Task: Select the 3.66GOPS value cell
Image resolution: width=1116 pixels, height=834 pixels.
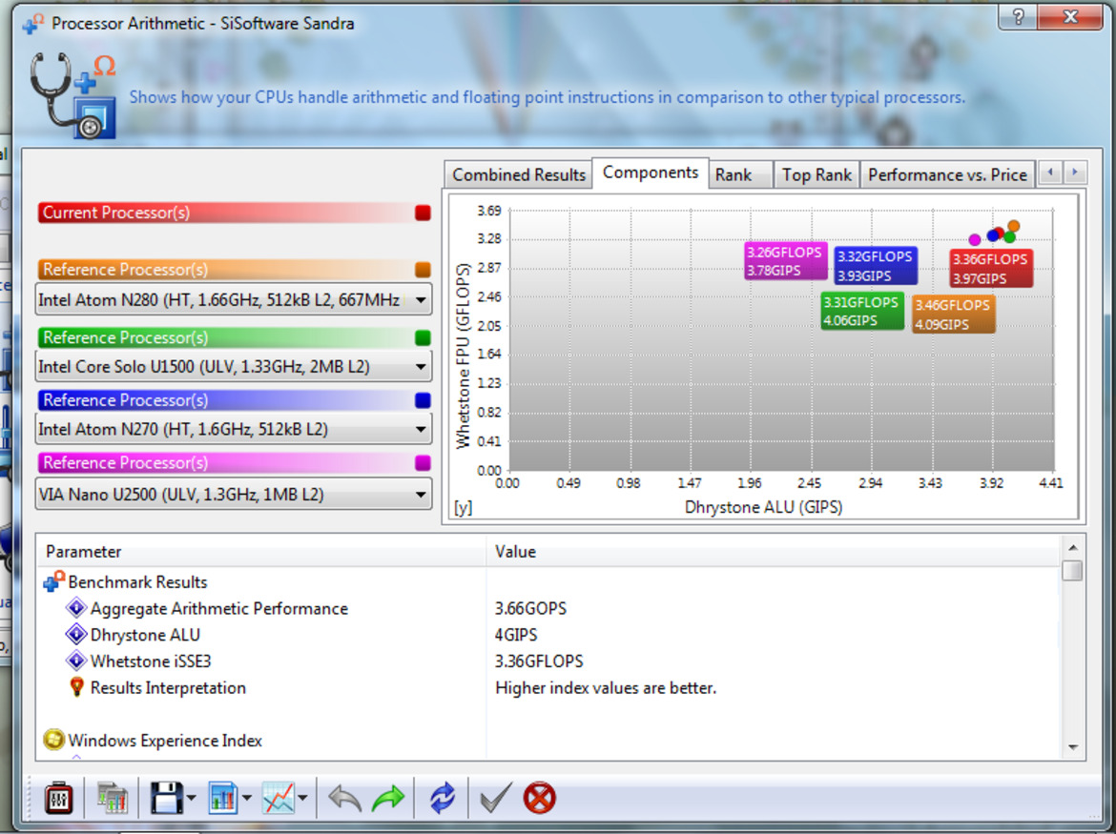Action: coord(531,609)
